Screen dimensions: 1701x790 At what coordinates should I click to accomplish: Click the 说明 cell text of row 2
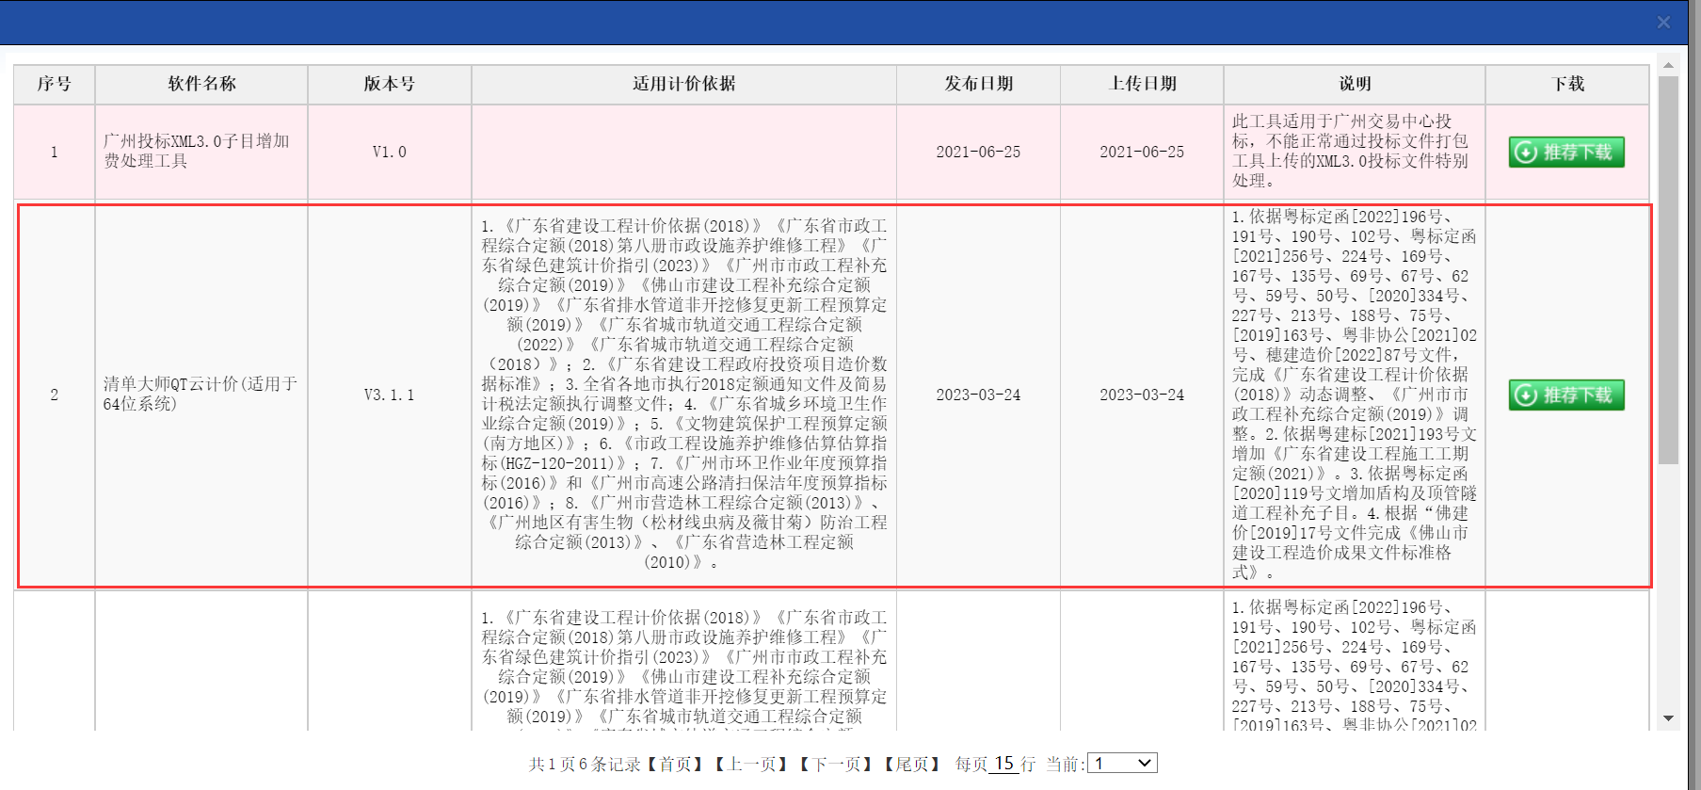pyautogui.click(x=1355, y=394)
